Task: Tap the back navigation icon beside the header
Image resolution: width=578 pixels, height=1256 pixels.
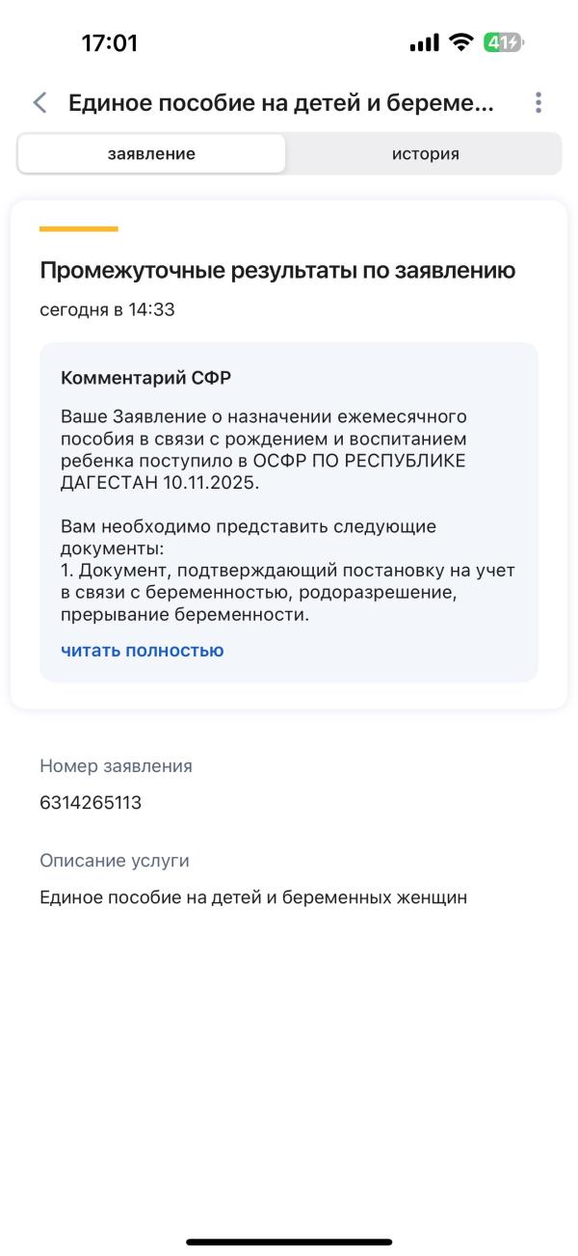Action: coord(39,102)
